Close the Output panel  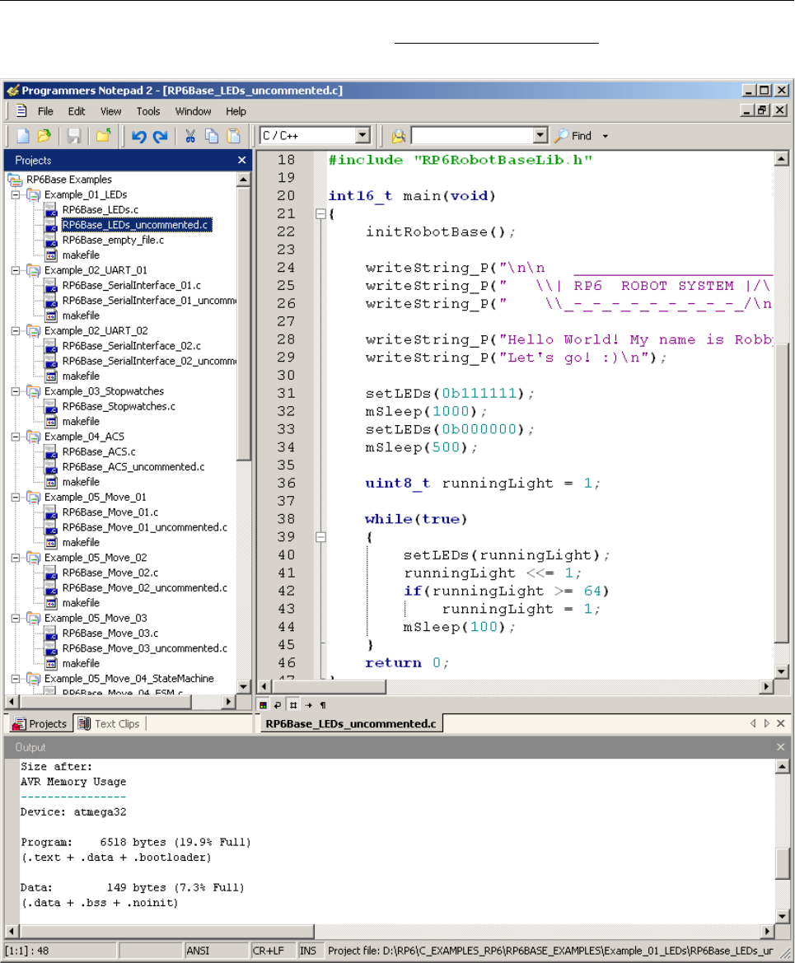coord(781,747)
